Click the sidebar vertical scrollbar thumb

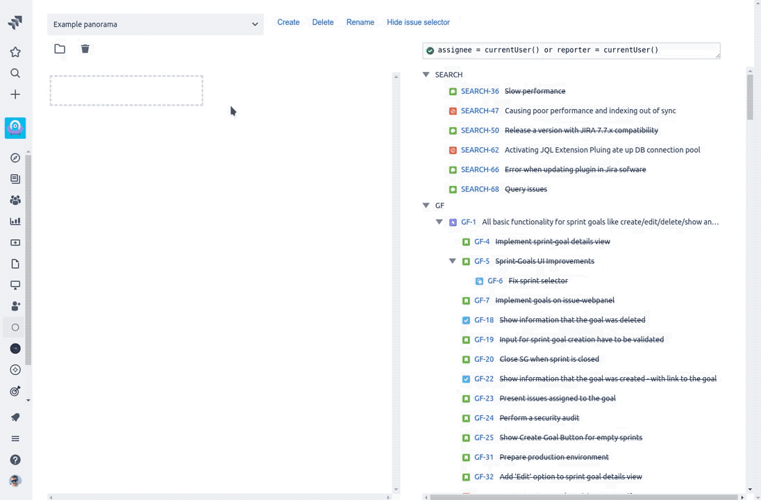click(28, 260)
